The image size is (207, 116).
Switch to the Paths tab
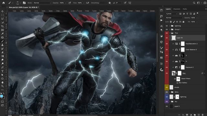point(185,9)
